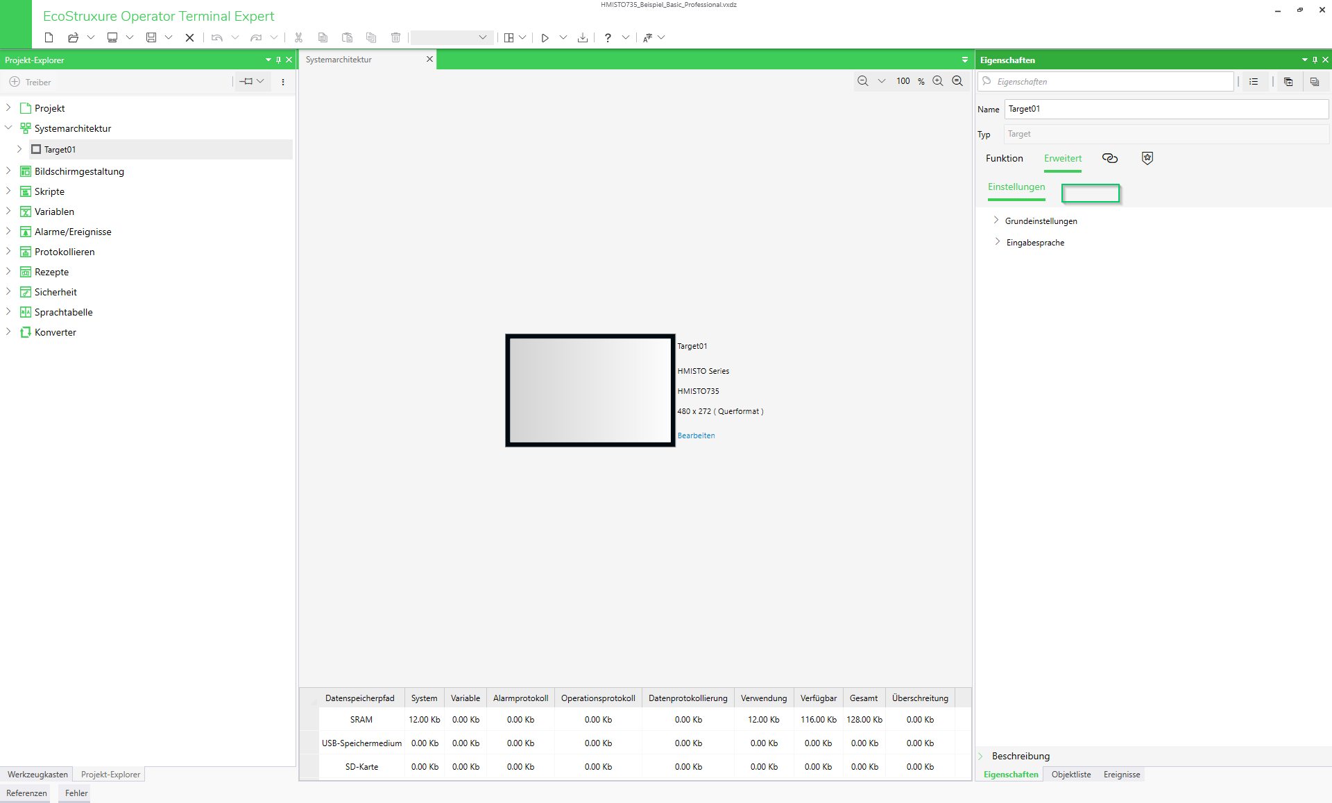Open the zoom level dropdown arrow
Viewport: 1332px width, 803px height.
click(x=882, y=81)
